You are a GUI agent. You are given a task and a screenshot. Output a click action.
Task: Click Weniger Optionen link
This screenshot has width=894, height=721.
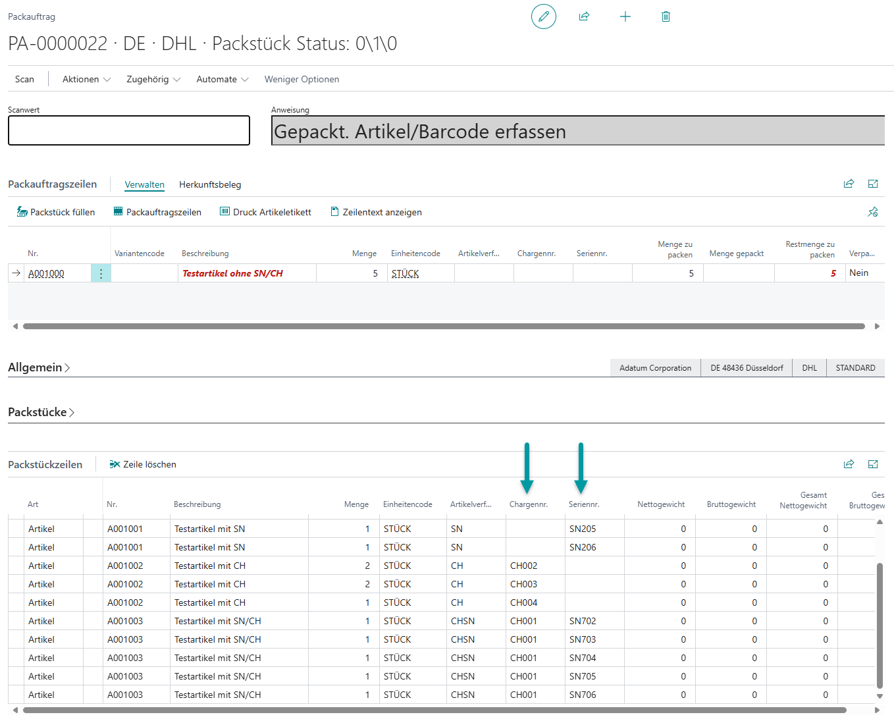(302, 79)
